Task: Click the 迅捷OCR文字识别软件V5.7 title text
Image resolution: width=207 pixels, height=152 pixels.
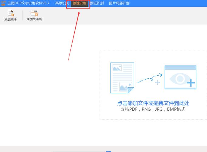Action: point(28,3)
